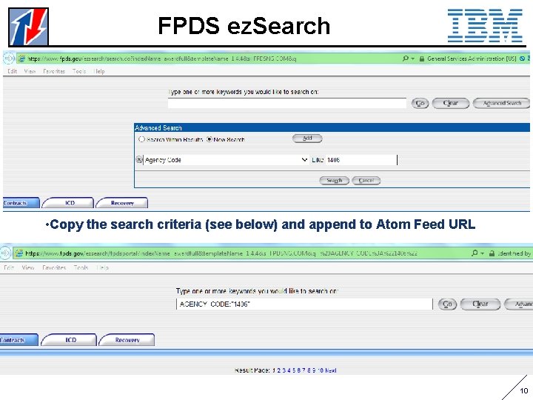Open the Edit menu in the lower browser
Viewport: 533px width, 400px height.
[9, 267]
